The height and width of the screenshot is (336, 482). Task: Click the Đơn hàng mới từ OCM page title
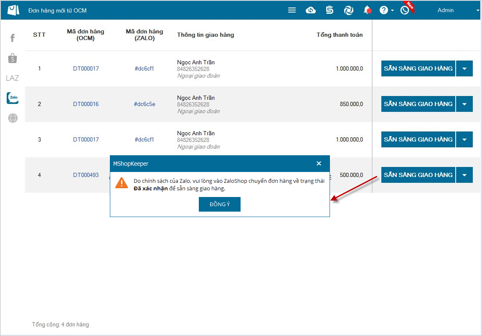58,10
